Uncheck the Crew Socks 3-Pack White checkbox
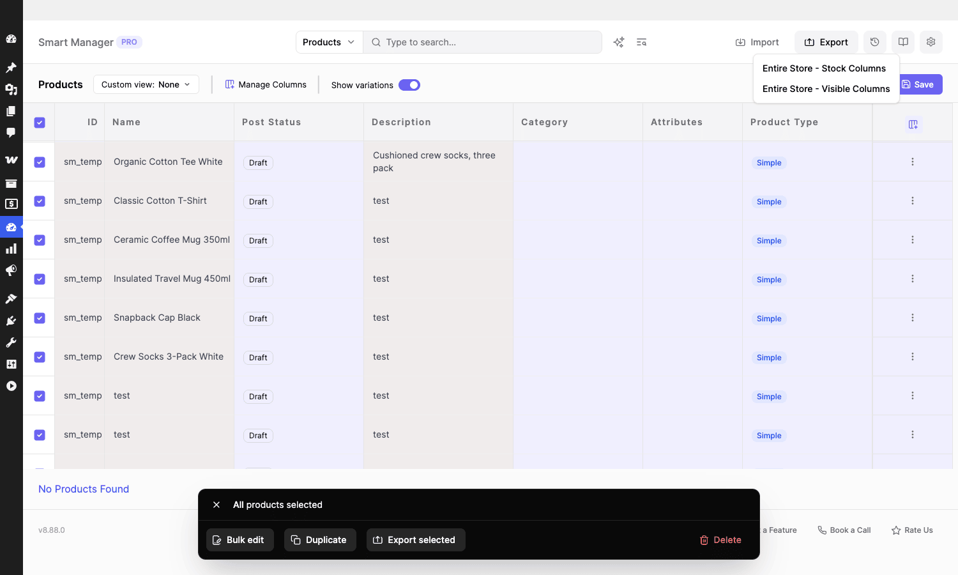The height and width of the screenshot is (575, 958). pos(40,357)
